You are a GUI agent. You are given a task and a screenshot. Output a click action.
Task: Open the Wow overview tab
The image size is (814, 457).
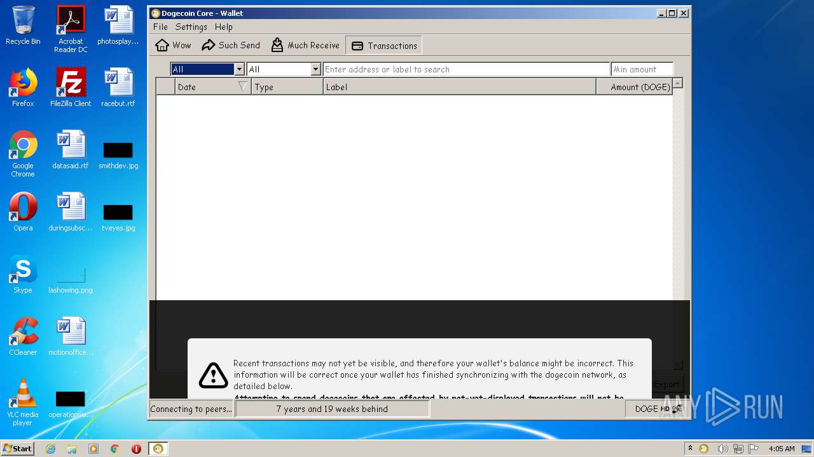click(x=173, y=45)
